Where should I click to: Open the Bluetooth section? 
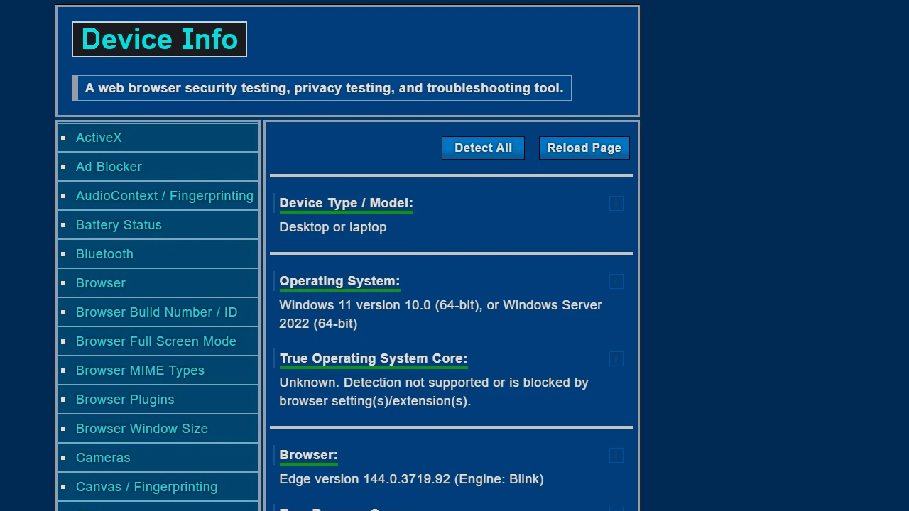point(104,254)
